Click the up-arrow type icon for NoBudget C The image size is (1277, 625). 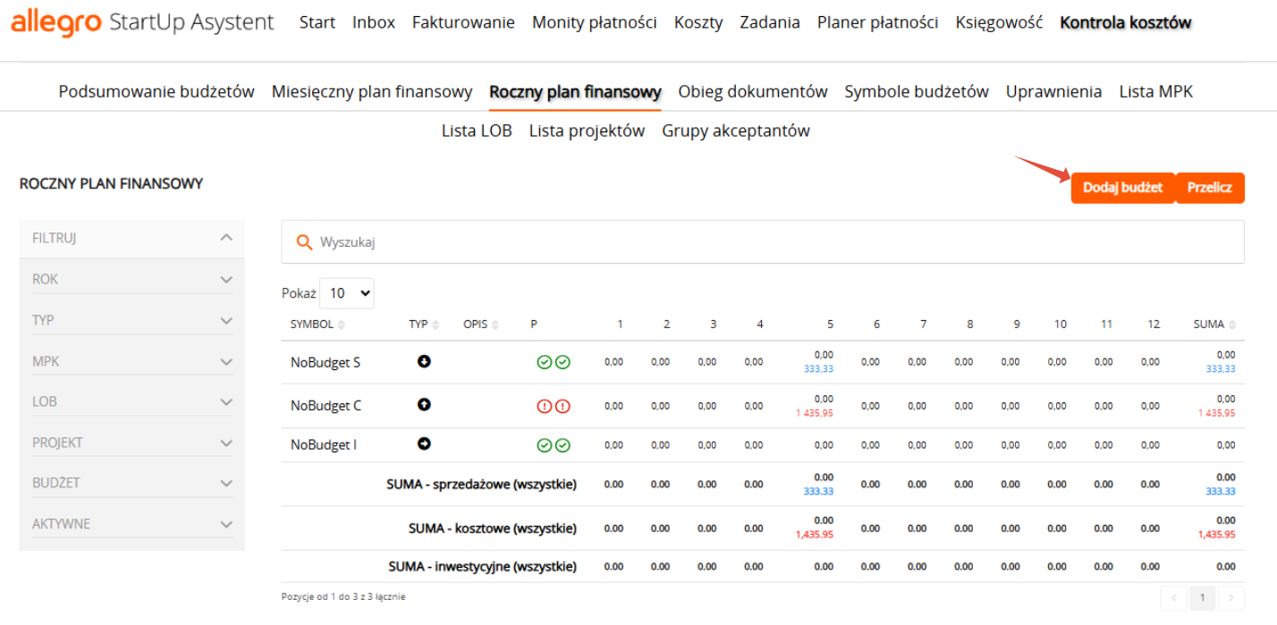pos(425,404)
